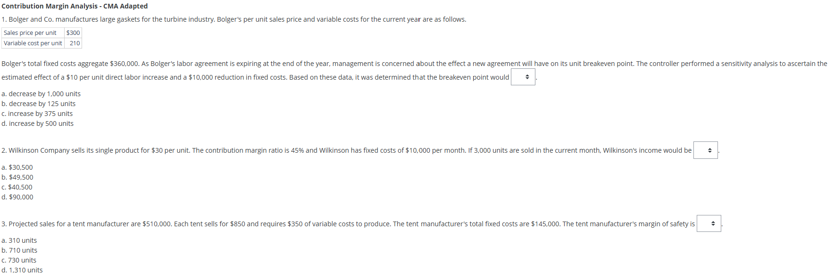Click the stepper arrows on question one's selector
The image size is (834, 280).
[526, 77]
